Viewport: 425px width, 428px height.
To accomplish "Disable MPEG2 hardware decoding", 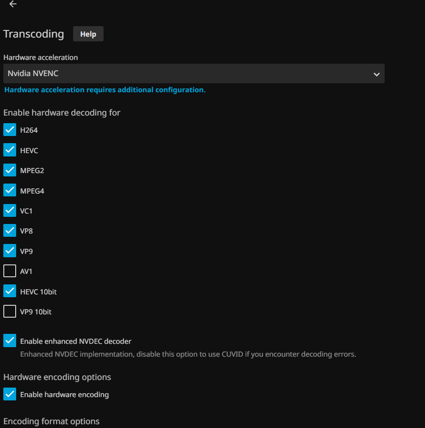I will tap(10, 170).
